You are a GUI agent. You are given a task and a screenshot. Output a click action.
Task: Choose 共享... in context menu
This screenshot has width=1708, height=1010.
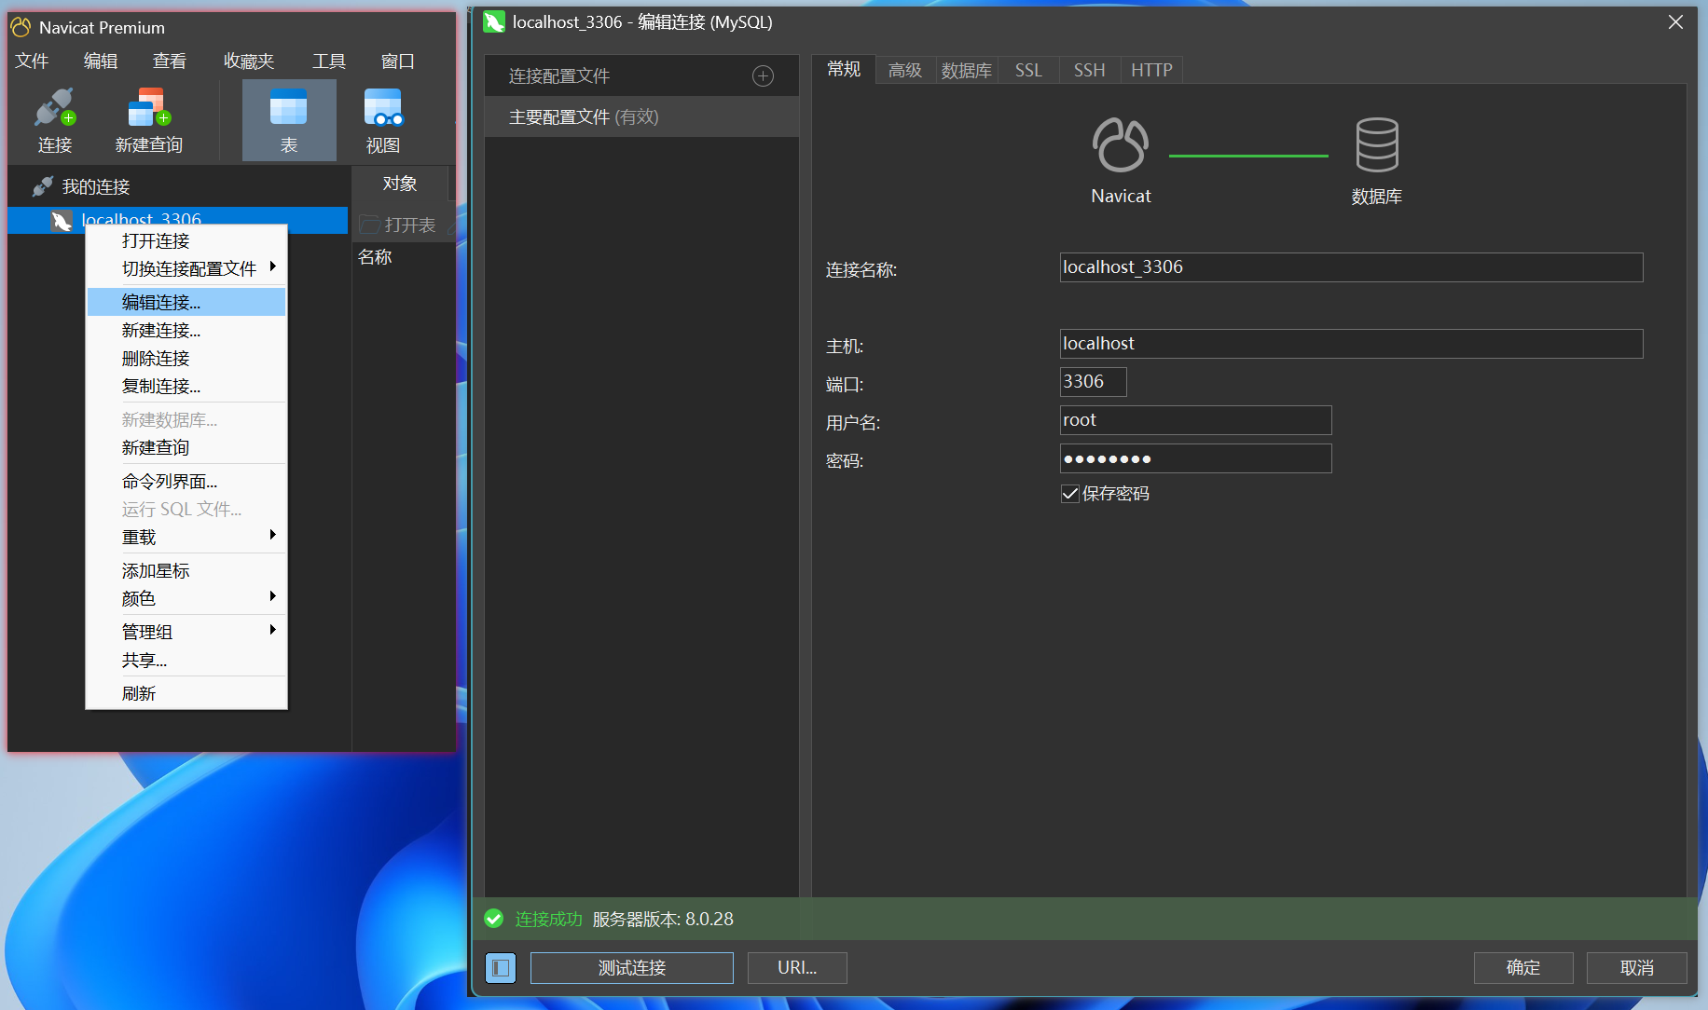tap(186, 661)
